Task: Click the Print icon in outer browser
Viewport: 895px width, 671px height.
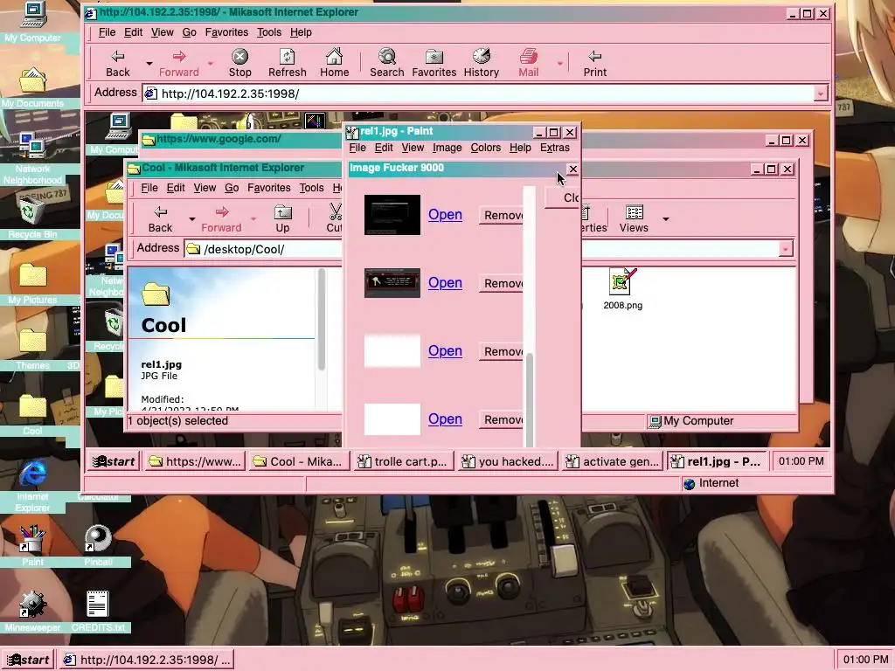Action: tap(594, 63)
